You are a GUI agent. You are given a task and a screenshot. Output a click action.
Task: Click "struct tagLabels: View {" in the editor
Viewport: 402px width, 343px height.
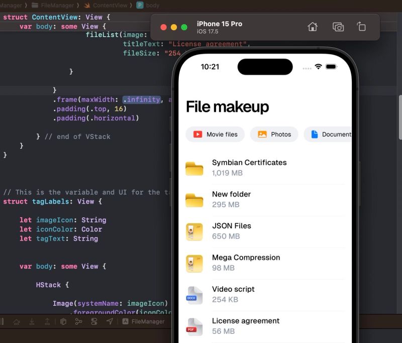pos(53,201)
